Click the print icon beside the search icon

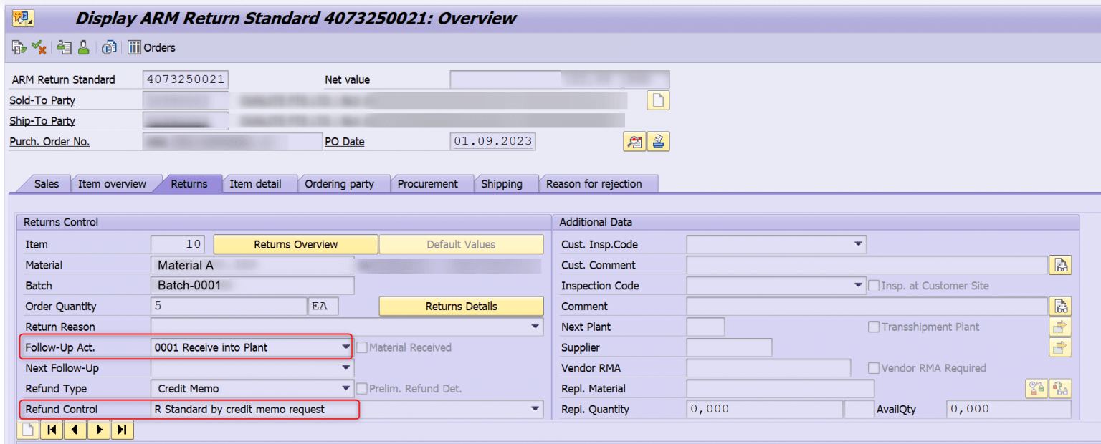click(658, 141)
